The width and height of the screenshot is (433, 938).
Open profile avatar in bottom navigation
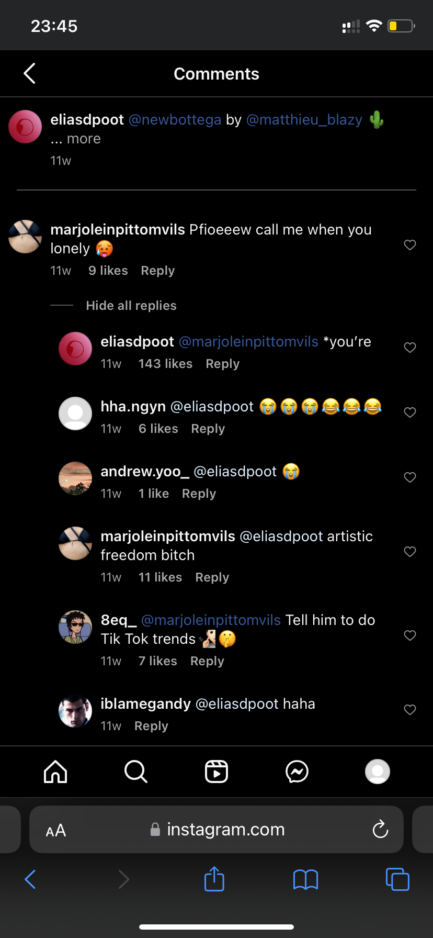click(378, 772)
